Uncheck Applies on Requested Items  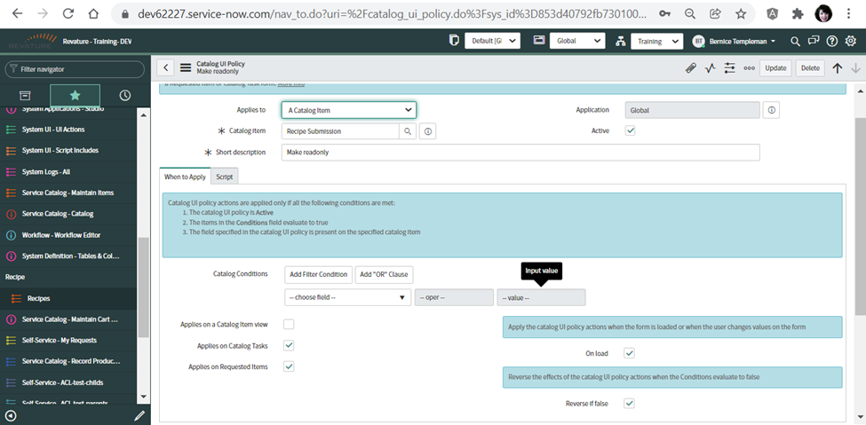pyautogui.click(x=289, y=366)
